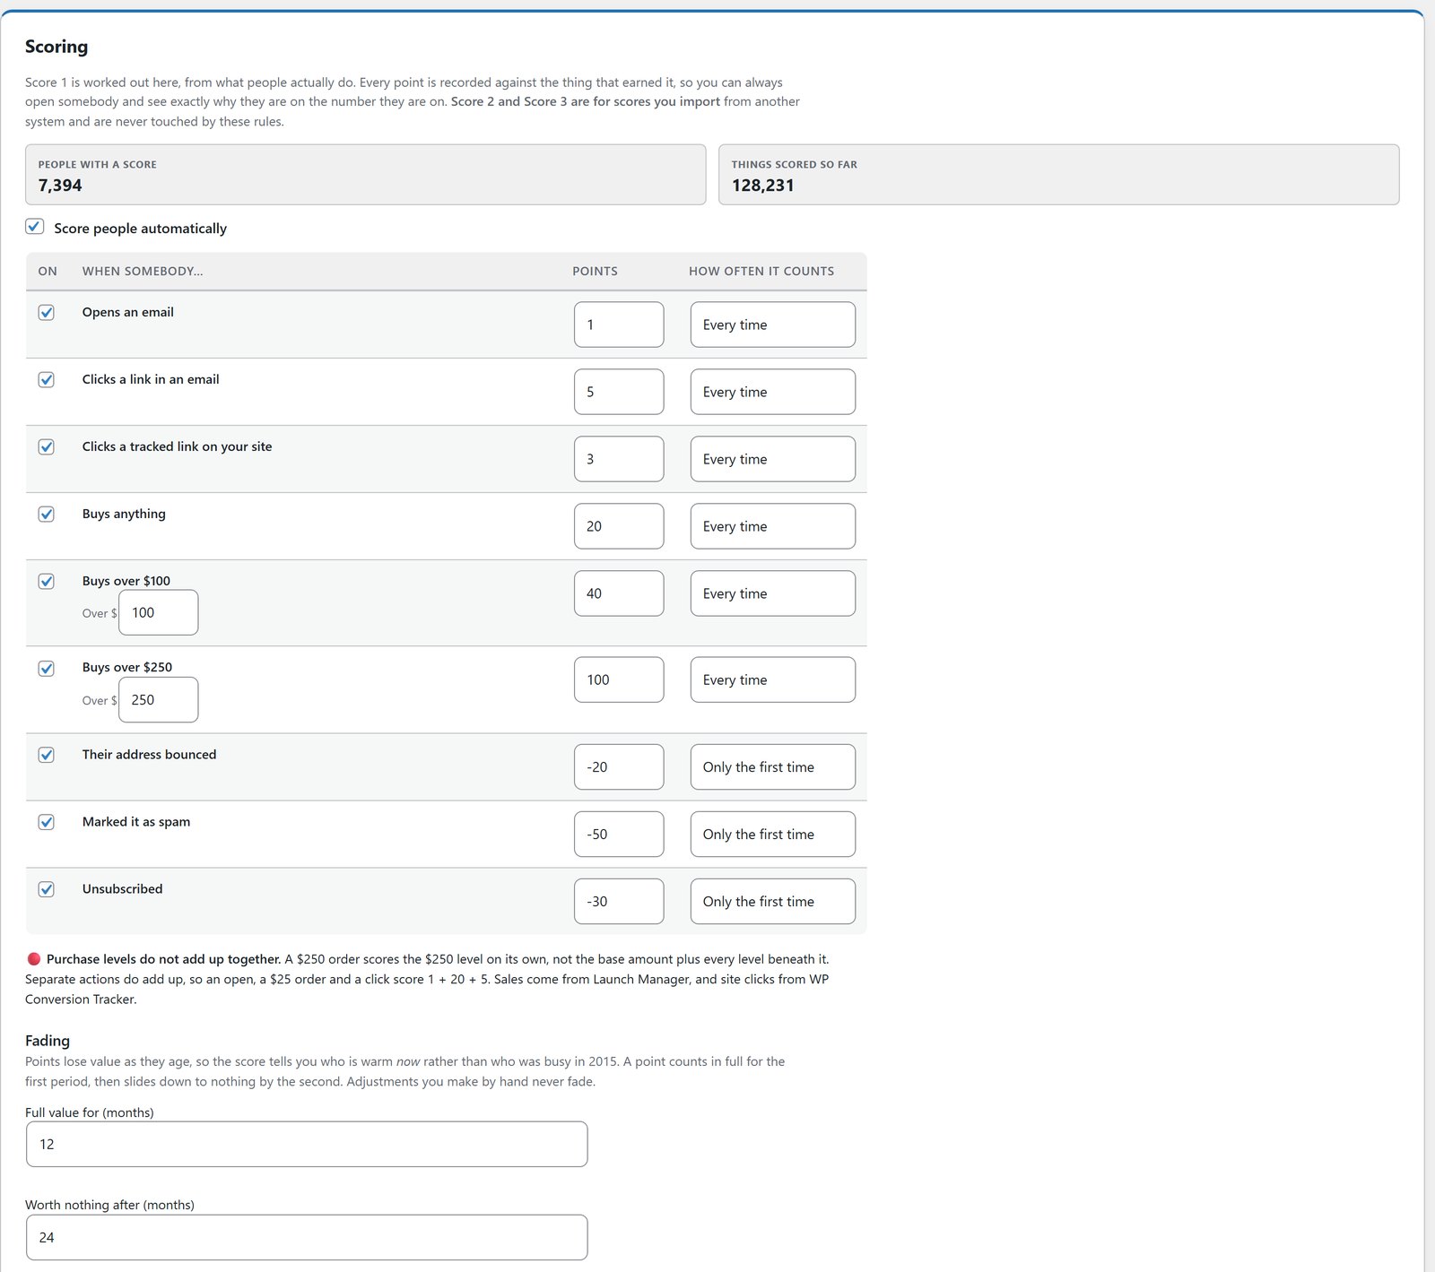The width and height of the screenshot is (1435, 1272).
Task: Click the Scoring page heading
Action: pos(57,47)
